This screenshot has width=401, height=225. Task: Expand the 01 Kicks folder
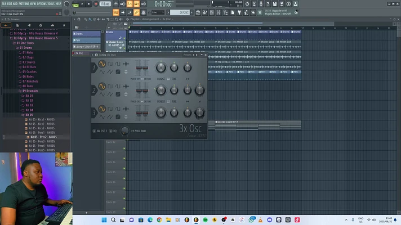point(28,53)
